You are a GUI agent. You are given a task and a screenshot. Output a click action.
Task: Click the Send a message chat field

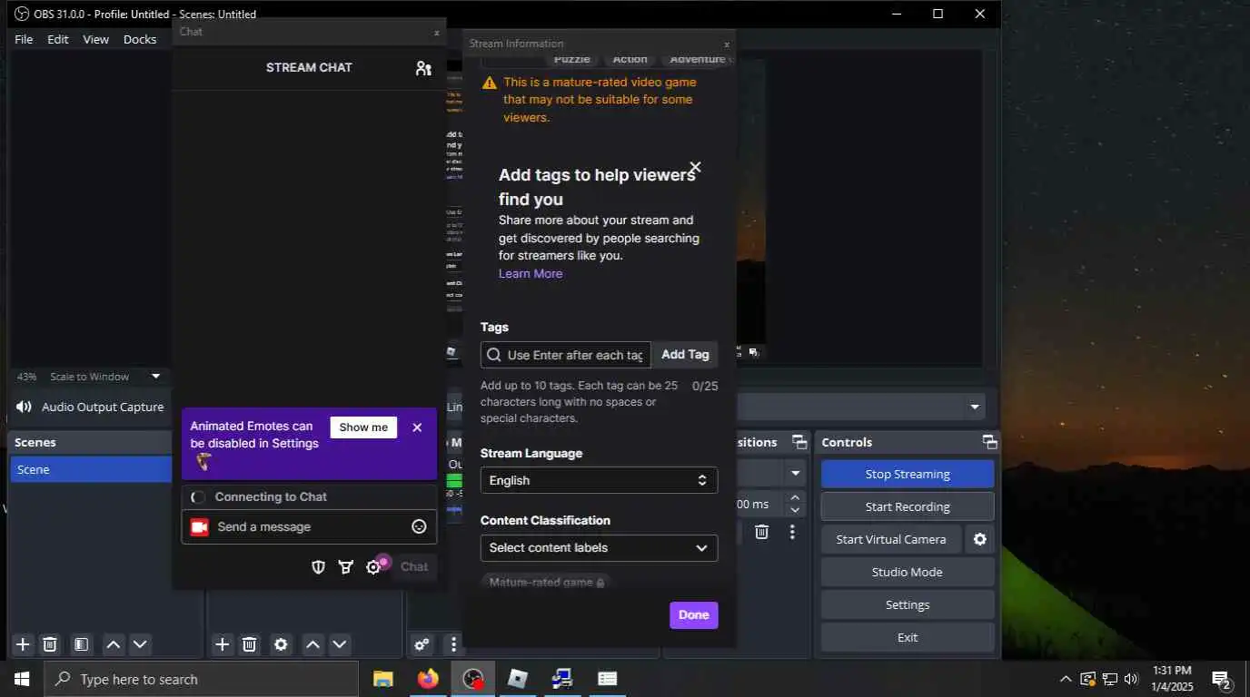pyautogui.click(x=309, y=526)
